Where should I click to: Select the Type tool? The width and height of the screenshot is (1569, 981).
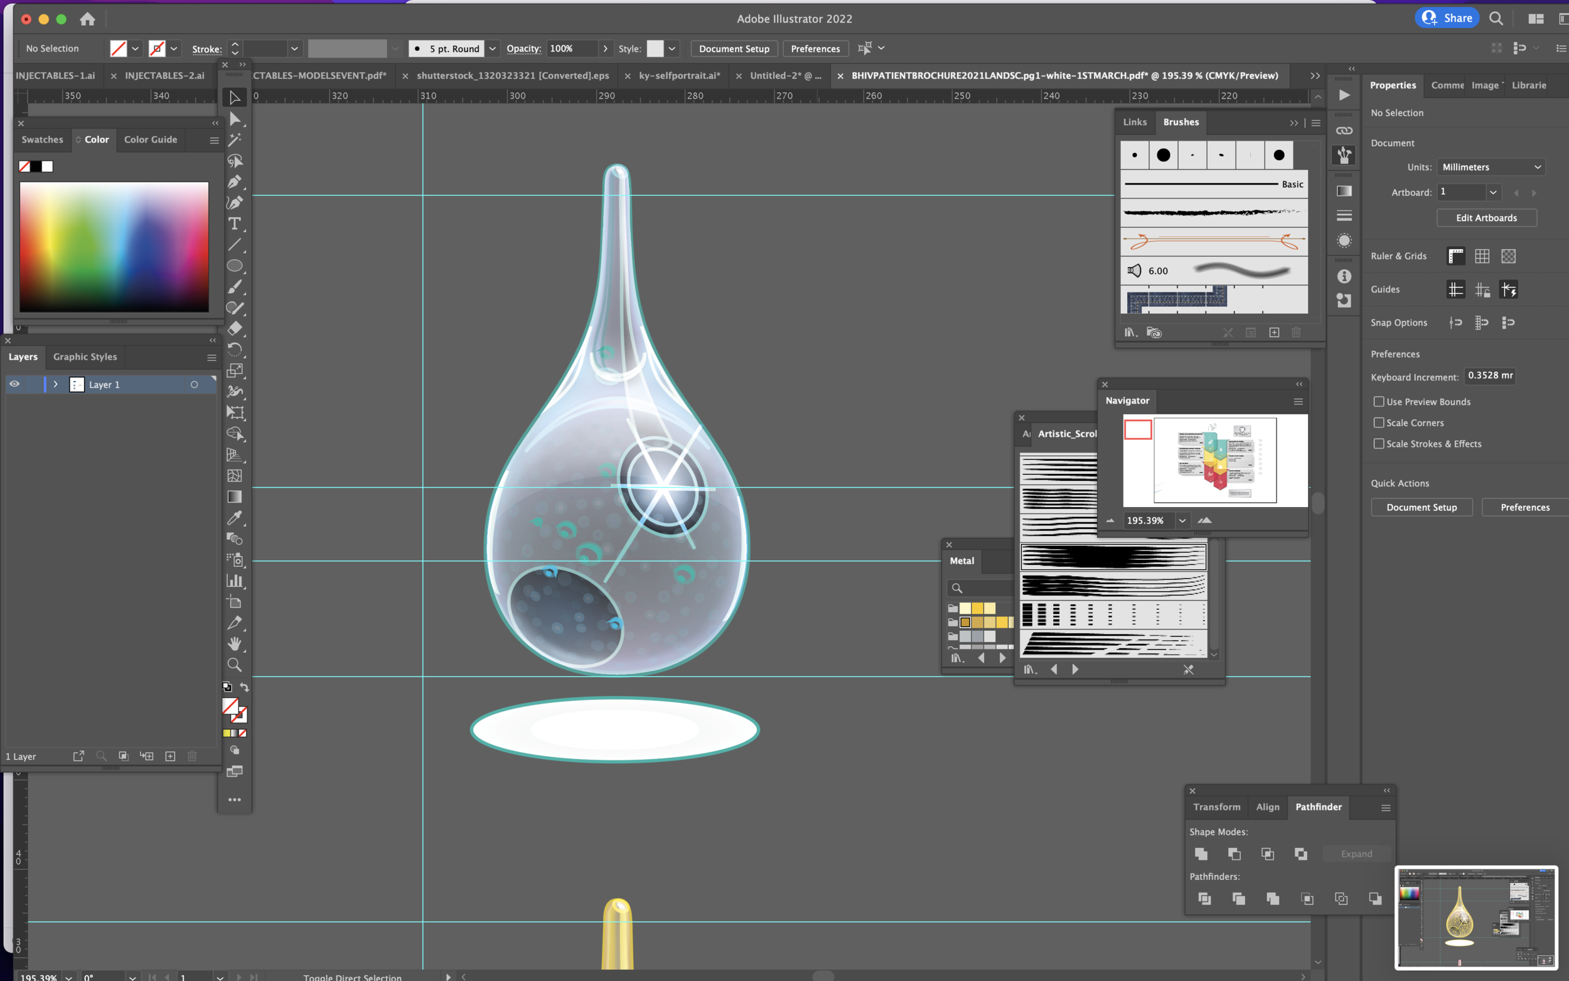(235, 224)
